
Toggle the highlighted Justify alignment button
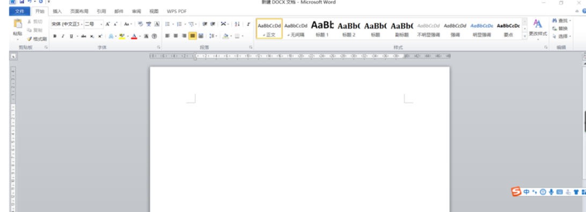tap(193, 36)
